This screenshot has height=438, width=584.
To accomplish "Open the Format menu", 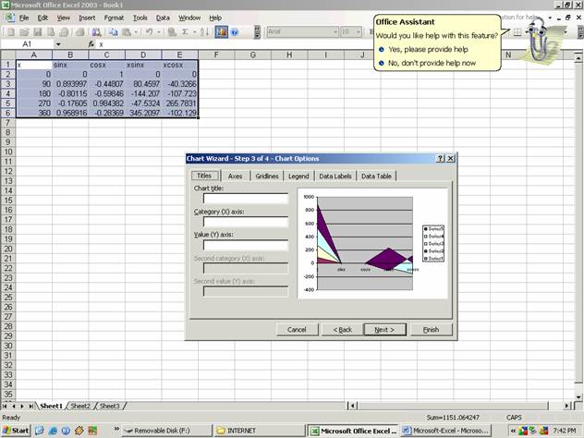I will (x=114, y=18).
